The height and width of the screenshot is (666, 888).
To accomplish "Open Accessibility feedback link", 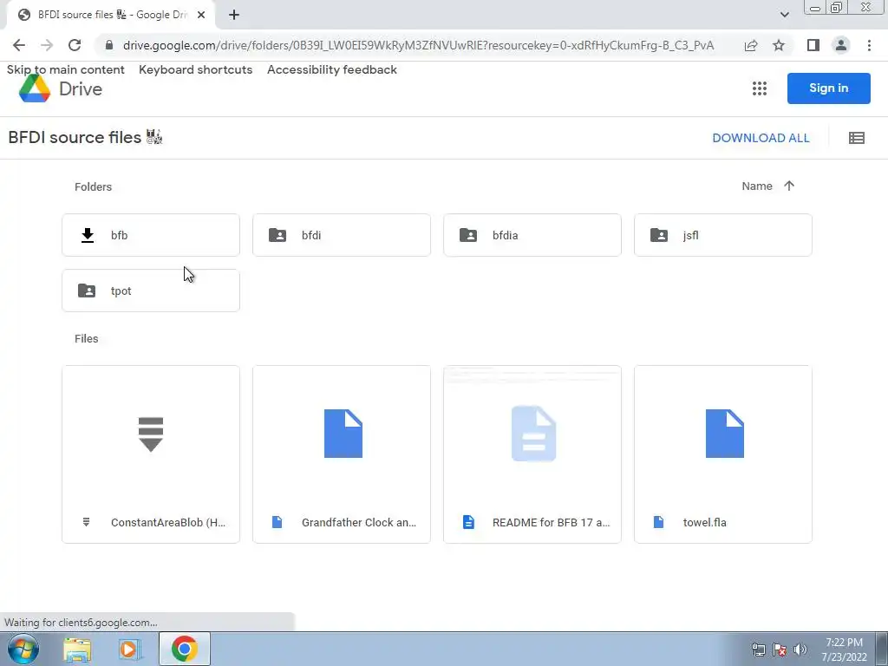I will [x=332, y=69].
